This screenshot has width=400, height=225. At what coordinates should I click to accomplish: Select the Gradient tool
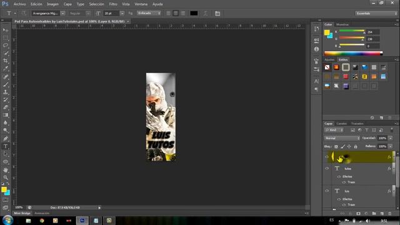point(6,115)
